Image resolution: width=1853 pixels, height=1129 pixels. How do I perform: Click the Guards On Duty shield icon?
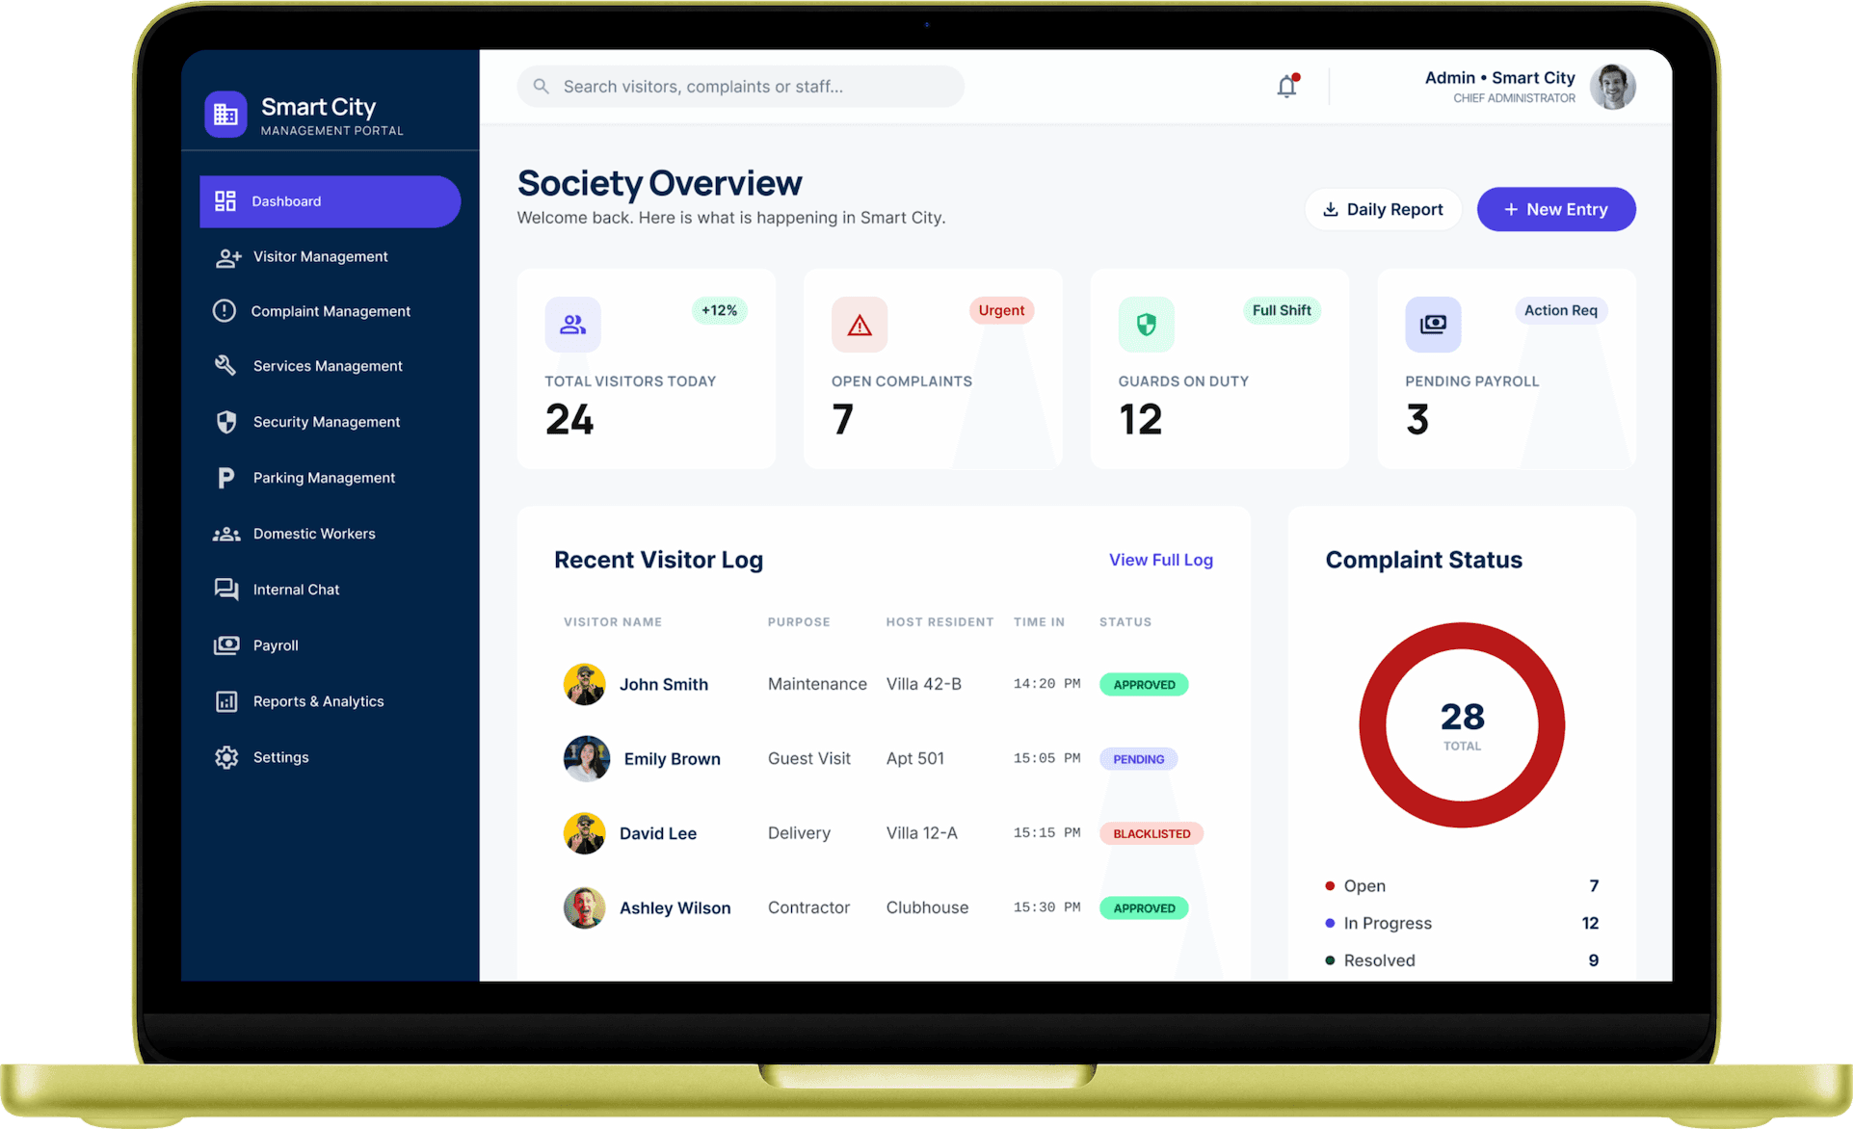pos(1146,325)
